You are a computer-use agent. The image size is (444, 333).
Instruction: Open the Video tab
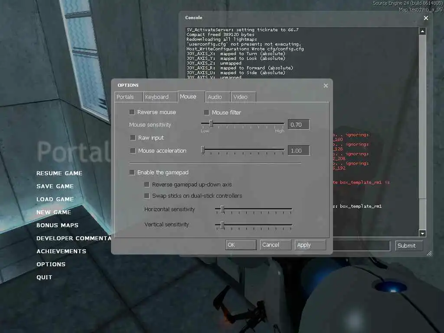click(244, 97)
